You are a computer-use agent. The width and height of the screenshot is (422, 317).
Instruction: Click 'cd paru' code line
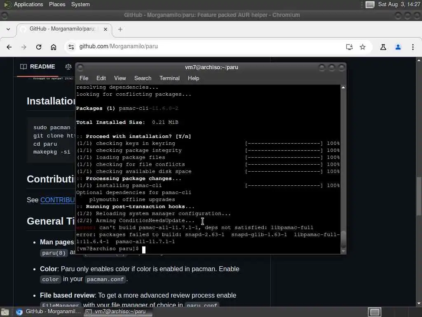pos(45,144)
